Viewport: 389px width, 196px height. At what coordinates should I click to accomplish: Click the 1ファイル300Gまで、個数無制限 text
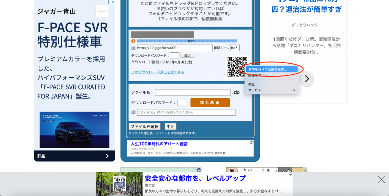coord(190,19)
